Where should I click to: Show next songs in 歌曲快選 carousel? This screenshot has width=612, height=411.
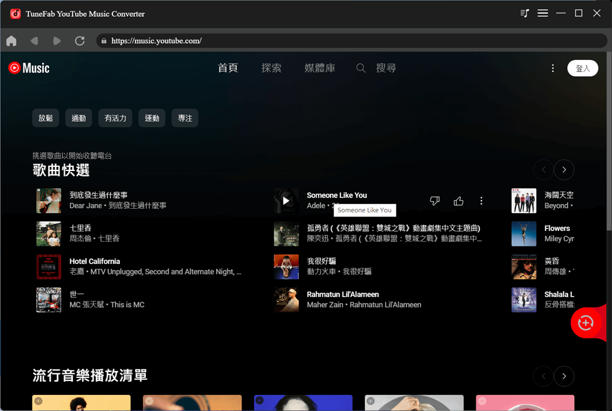click(564, 170)
